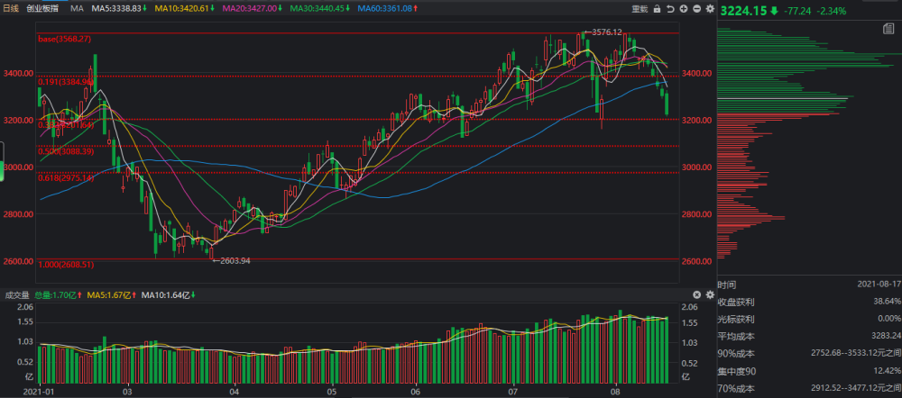This screenshot has height=398, width=902.
Task: Click the 时间 row in the cost panel
Action: (x=809, y=285)
